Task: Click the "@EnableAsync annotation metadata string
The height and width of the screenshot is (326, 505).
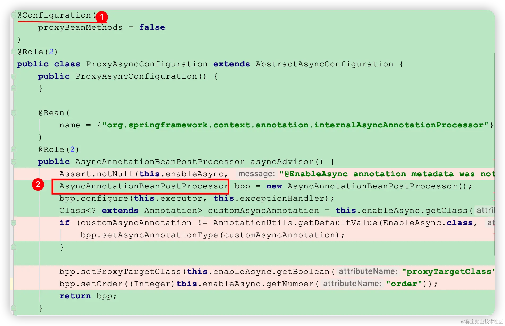Action: pyautogui.click(x=387, y=174)
